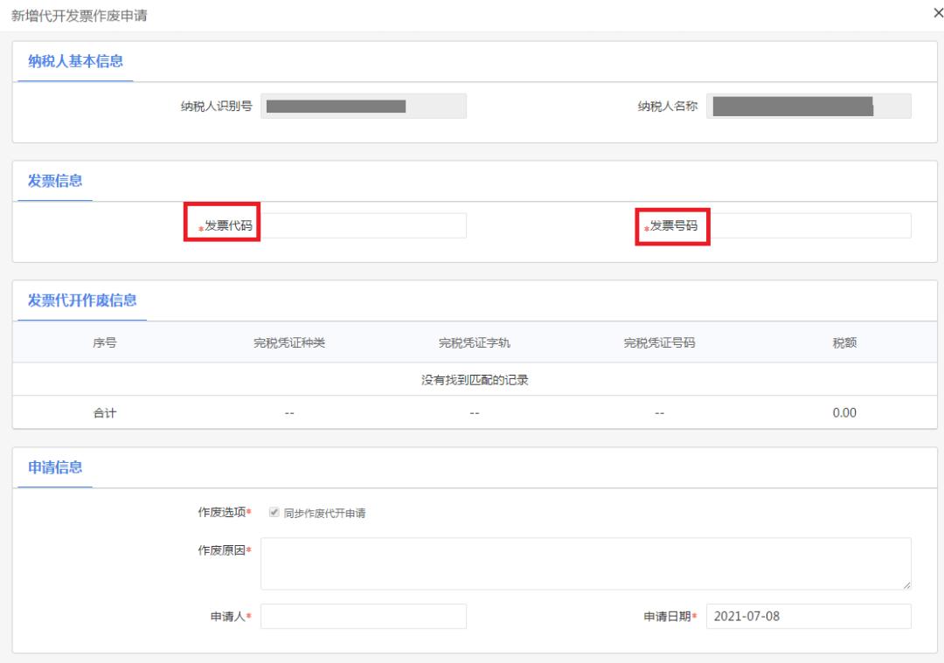The width and height of the screenshot is (944, 663).
Task: Click the 作废原因 text area
Action: tap(586, 559)
